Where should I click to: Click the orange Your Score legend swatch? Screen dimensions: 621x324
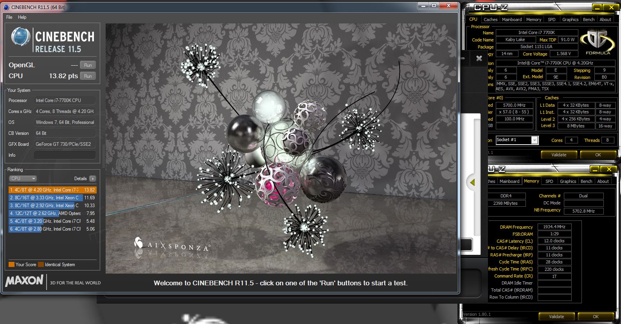pyautogui.click(x=11, y=265)
